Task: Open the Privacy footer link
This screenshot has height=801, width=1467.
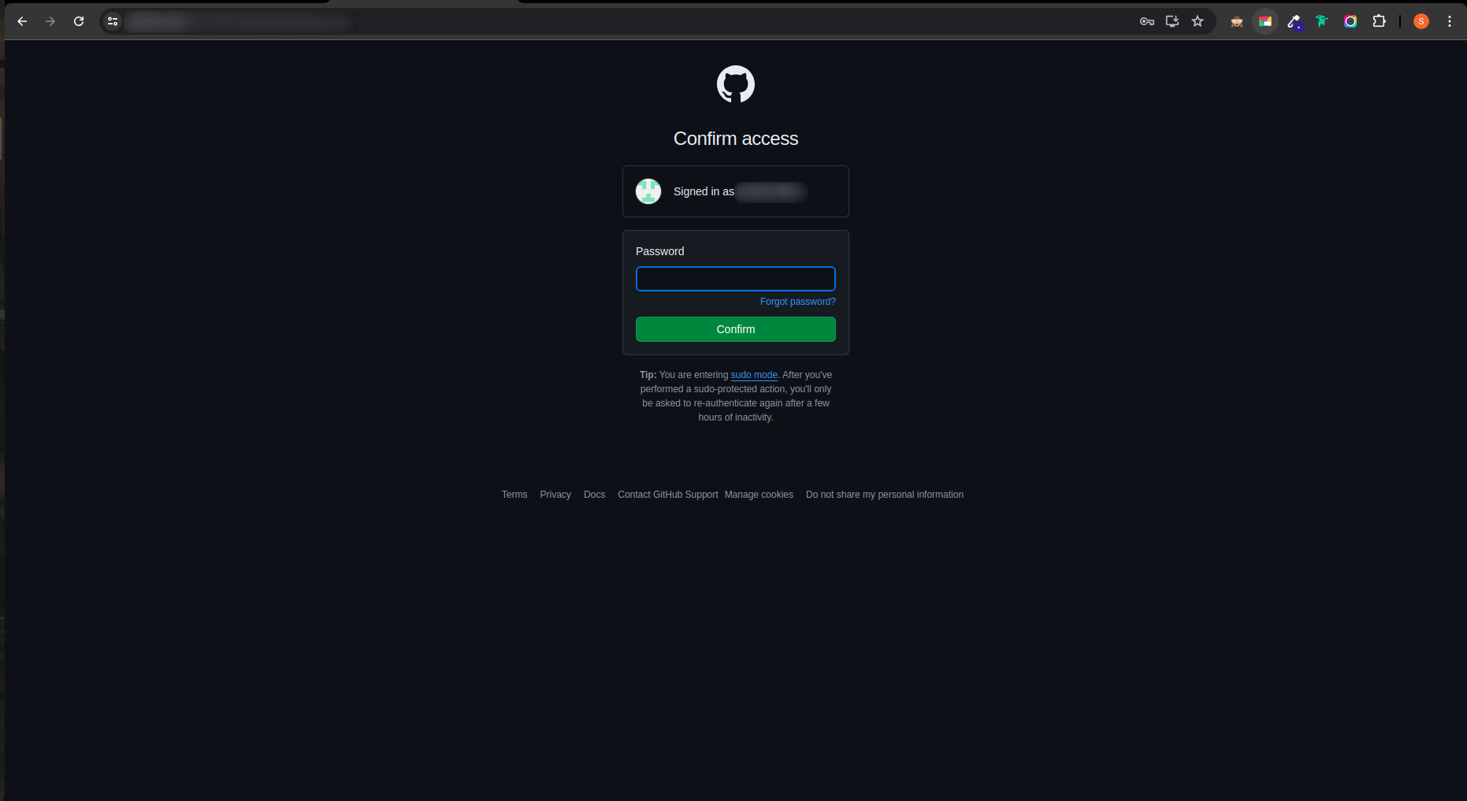Action: click(x=555, y=495)
